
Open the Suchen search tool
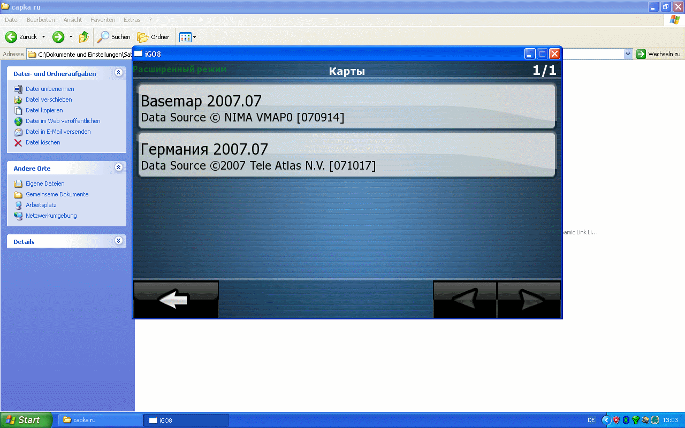pos(113,37)
